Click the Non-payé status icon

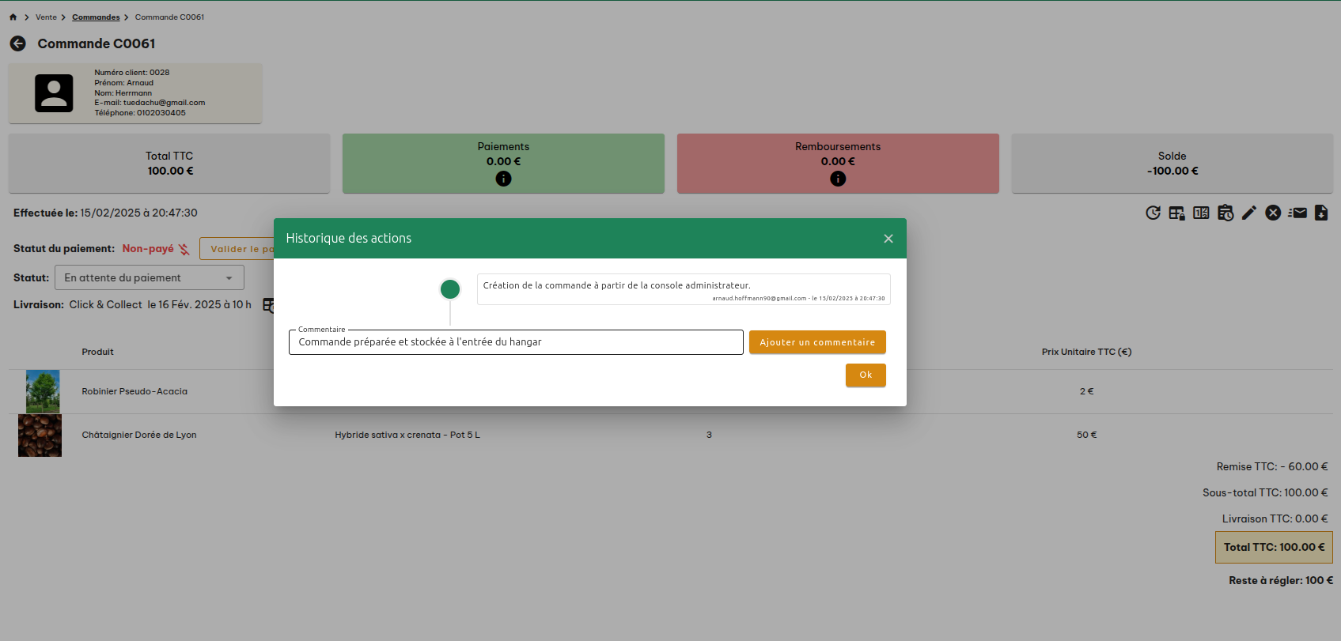tap(184, 249)
